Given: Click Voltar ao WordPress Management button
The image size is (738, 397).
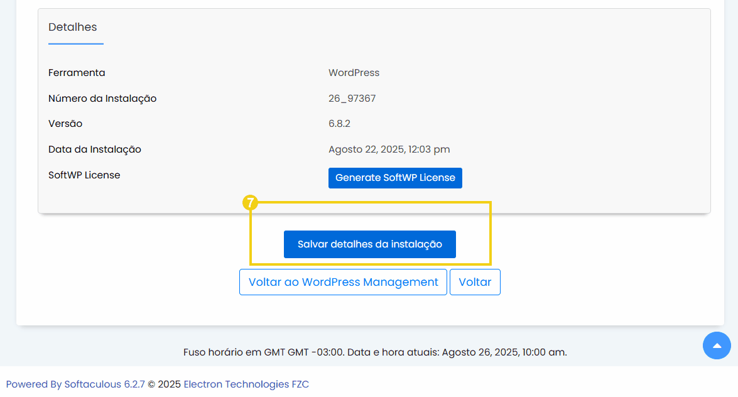Looking at the screenshot, I should [x=343, y=282].
